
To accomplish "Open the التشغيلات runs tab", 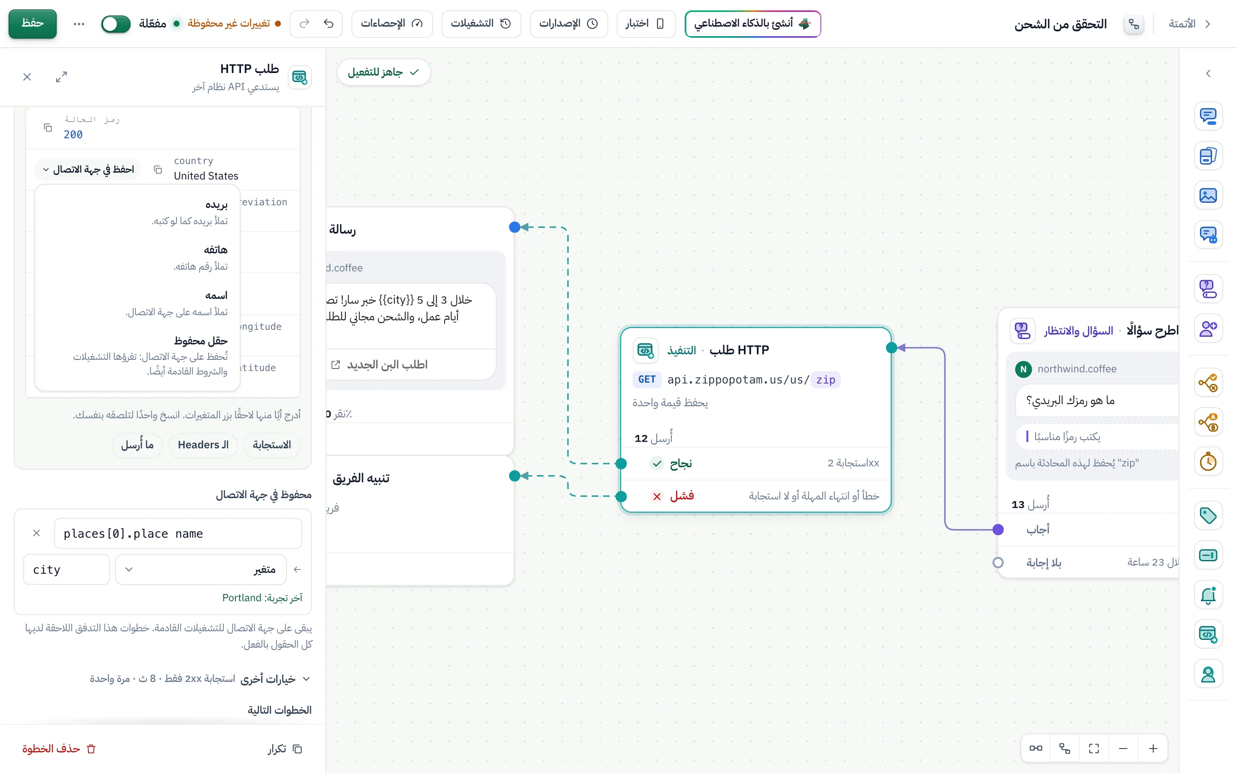I will (x=481, y=24).
